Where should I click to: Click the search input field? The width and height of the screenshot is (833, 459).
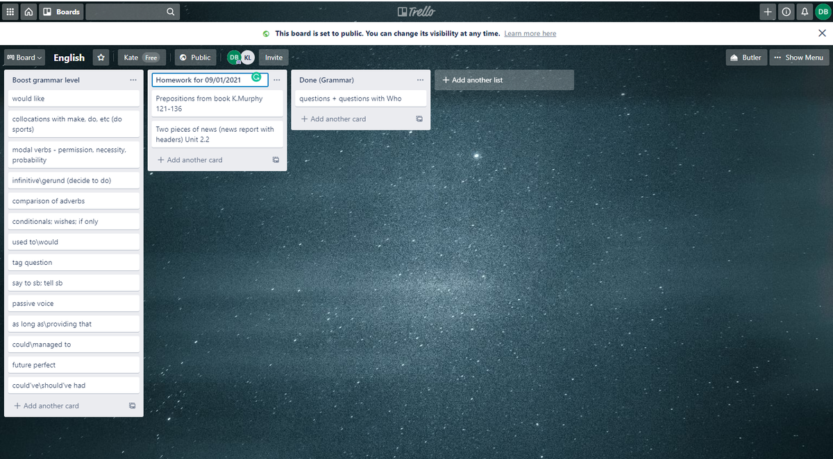pyautogui.click(x=132, y=11)
